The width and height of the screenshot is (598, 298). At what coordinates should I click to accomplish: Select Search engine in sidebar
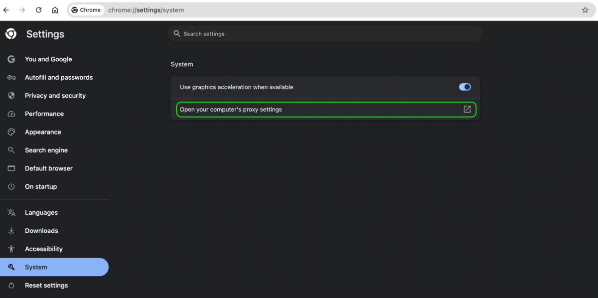tap(46, 150)
